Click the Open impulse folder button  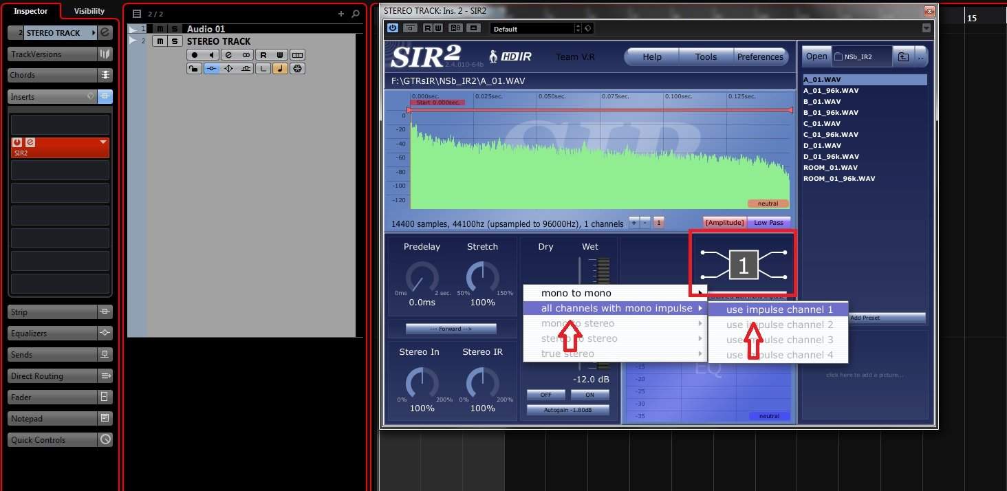pyautogui.click(x=816, y=56)
